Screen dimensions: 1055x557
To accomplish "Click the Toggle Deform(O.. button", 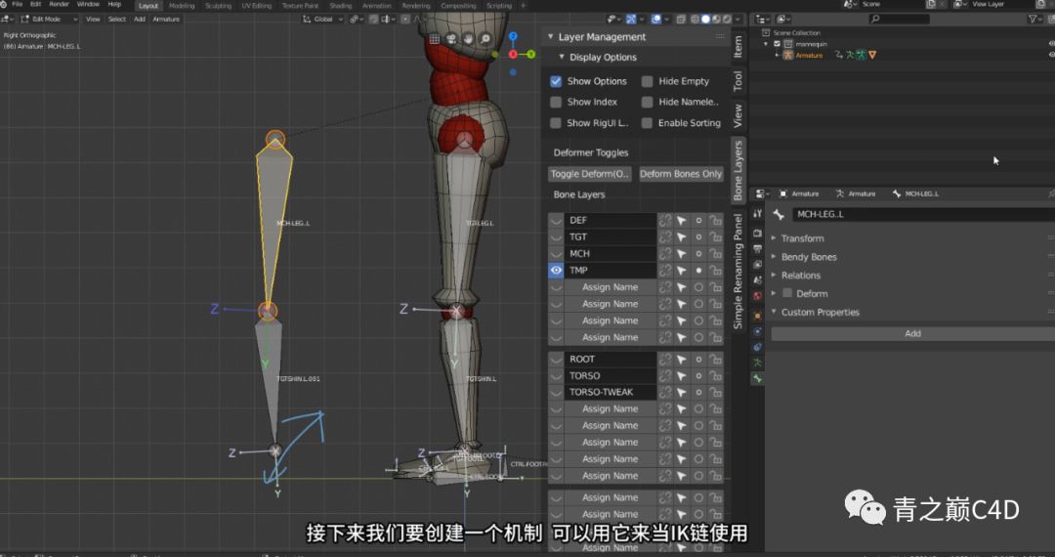I will [589, 174].
